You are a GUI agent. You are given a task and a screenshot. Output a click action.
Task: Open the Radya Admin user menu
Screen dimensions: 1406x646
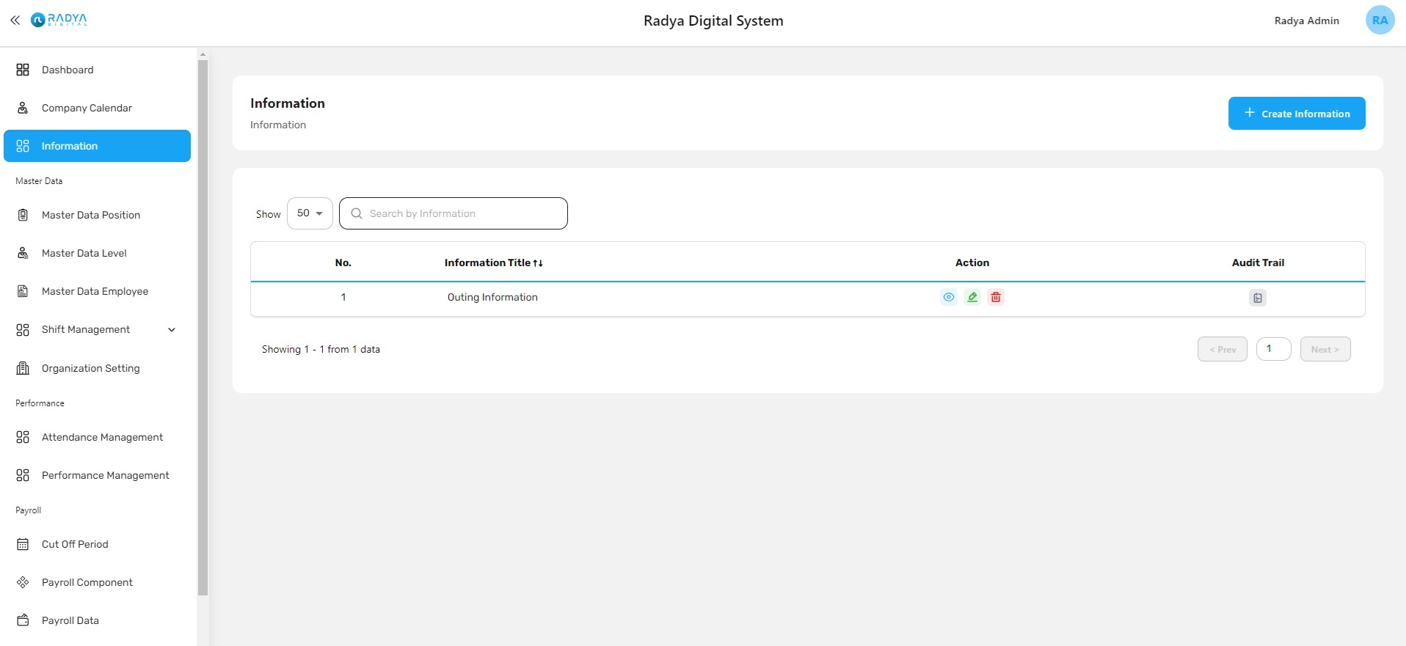[x=1306, y=21]
